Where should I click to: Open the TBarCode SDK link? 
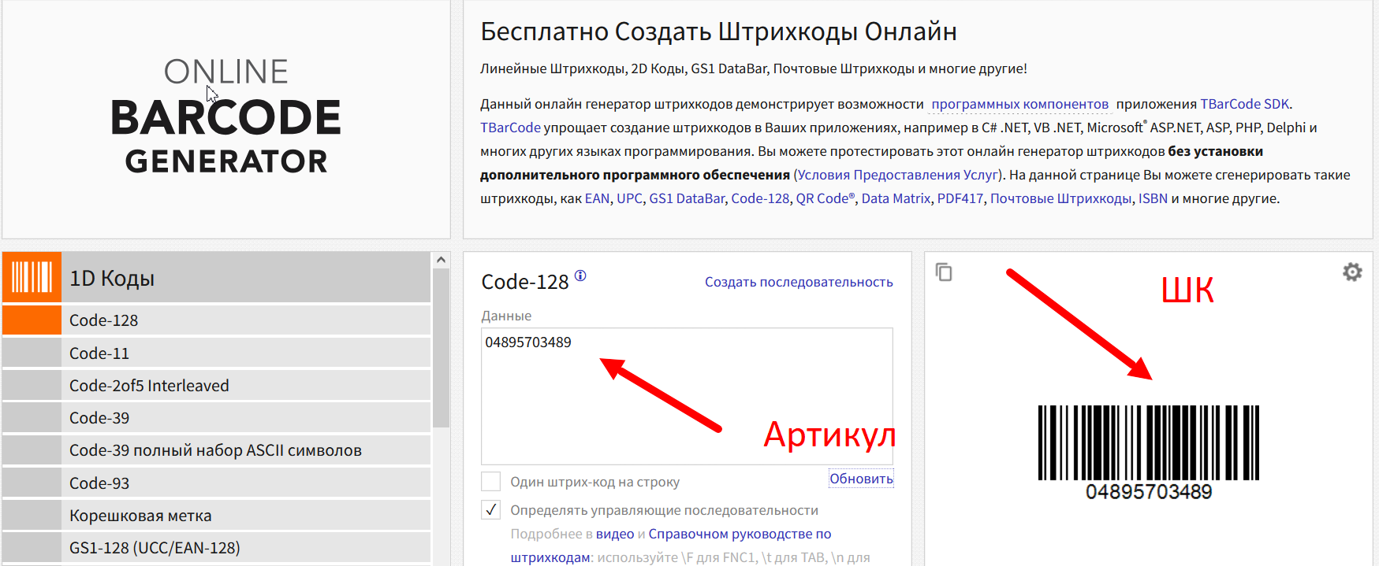tap(1244, 104)
